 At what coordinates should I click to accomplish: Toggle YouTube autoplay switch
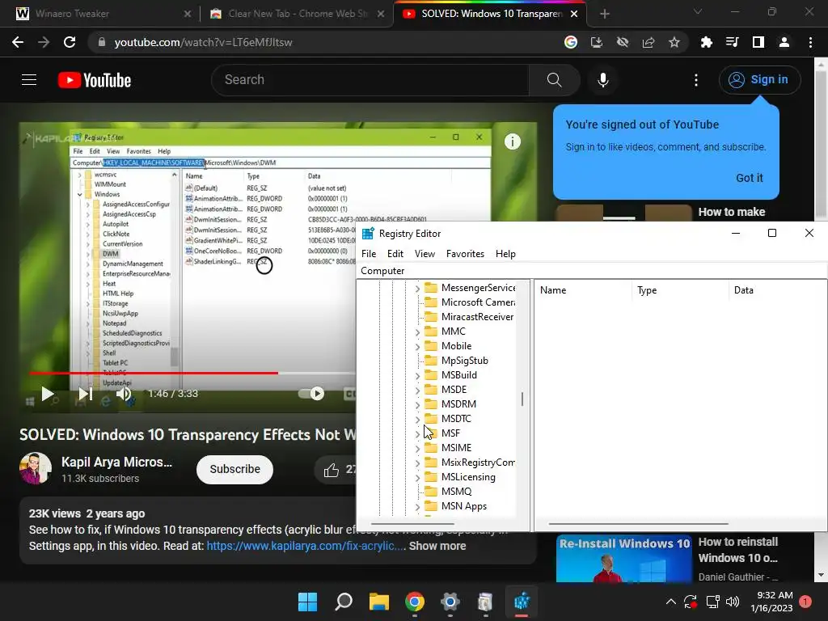(x=311, y=394)
